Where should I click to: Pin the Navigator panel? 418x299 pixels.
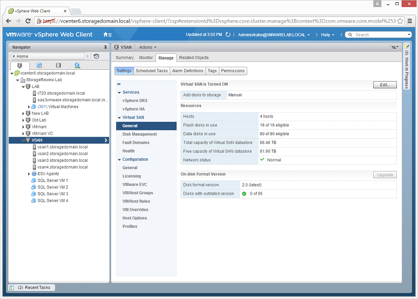coord(106,47)
